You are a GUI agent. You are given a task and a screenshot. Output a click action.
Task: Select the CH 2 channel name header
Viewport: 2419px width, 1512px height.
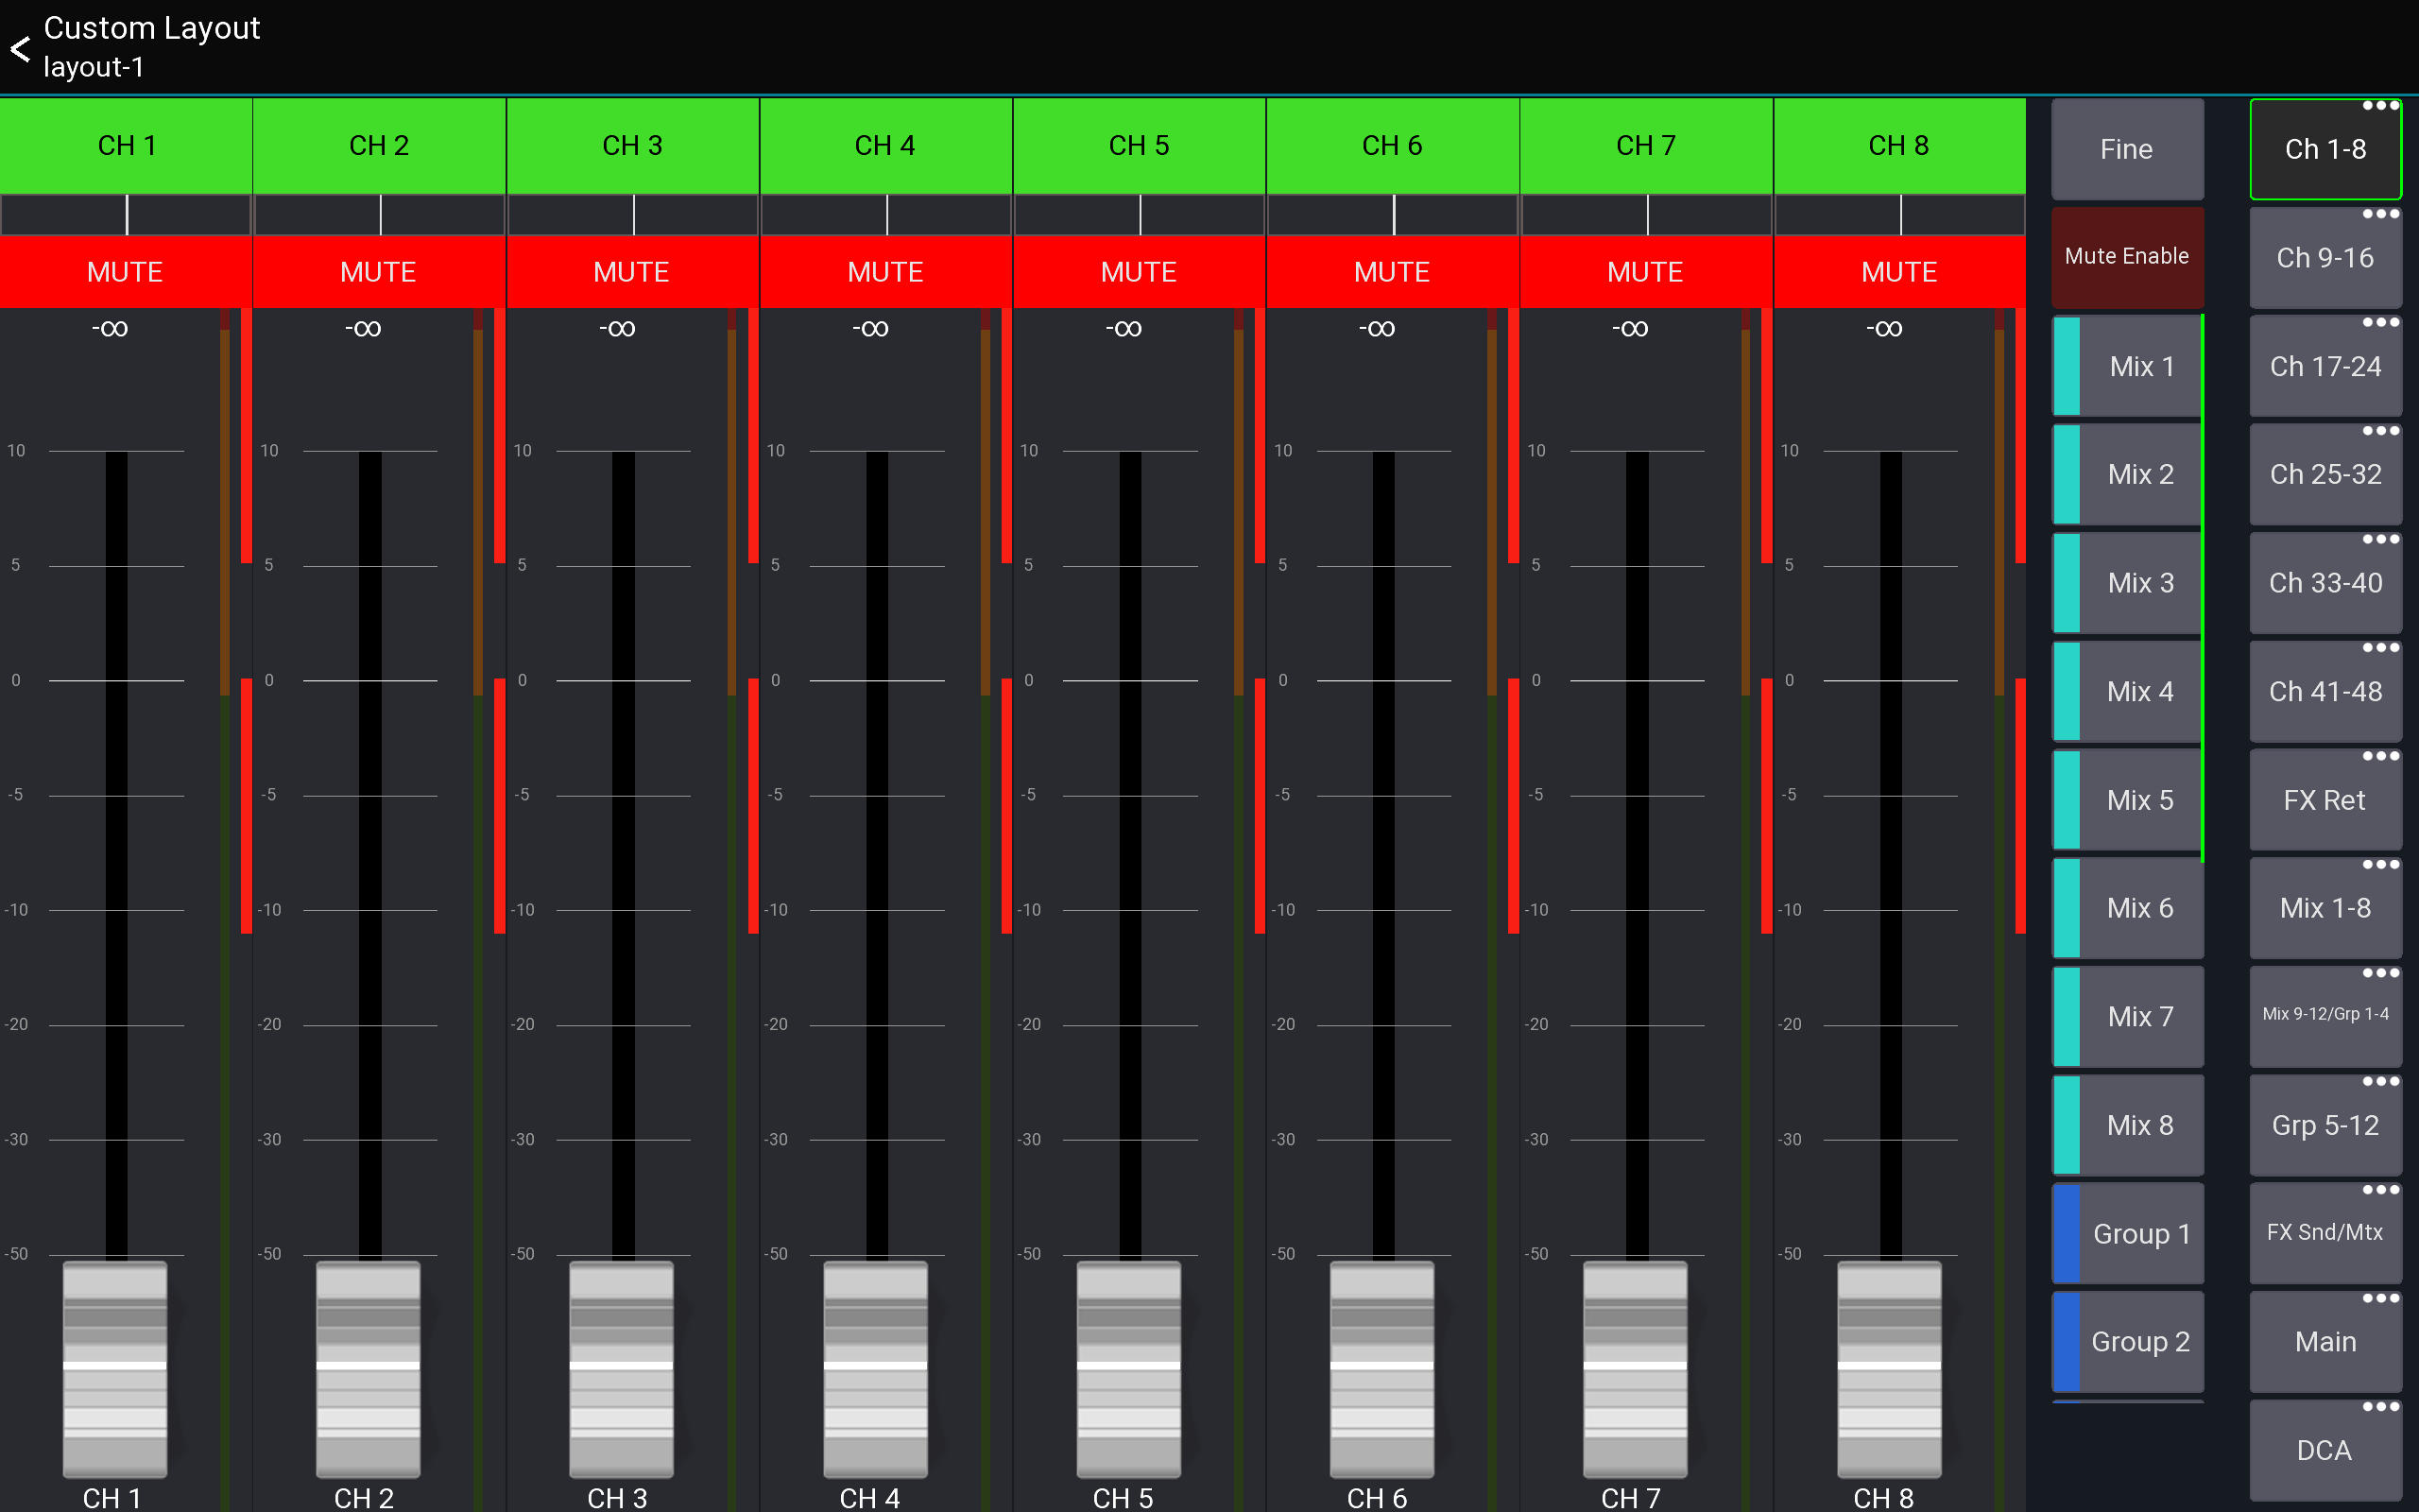[x=379, y=145]
